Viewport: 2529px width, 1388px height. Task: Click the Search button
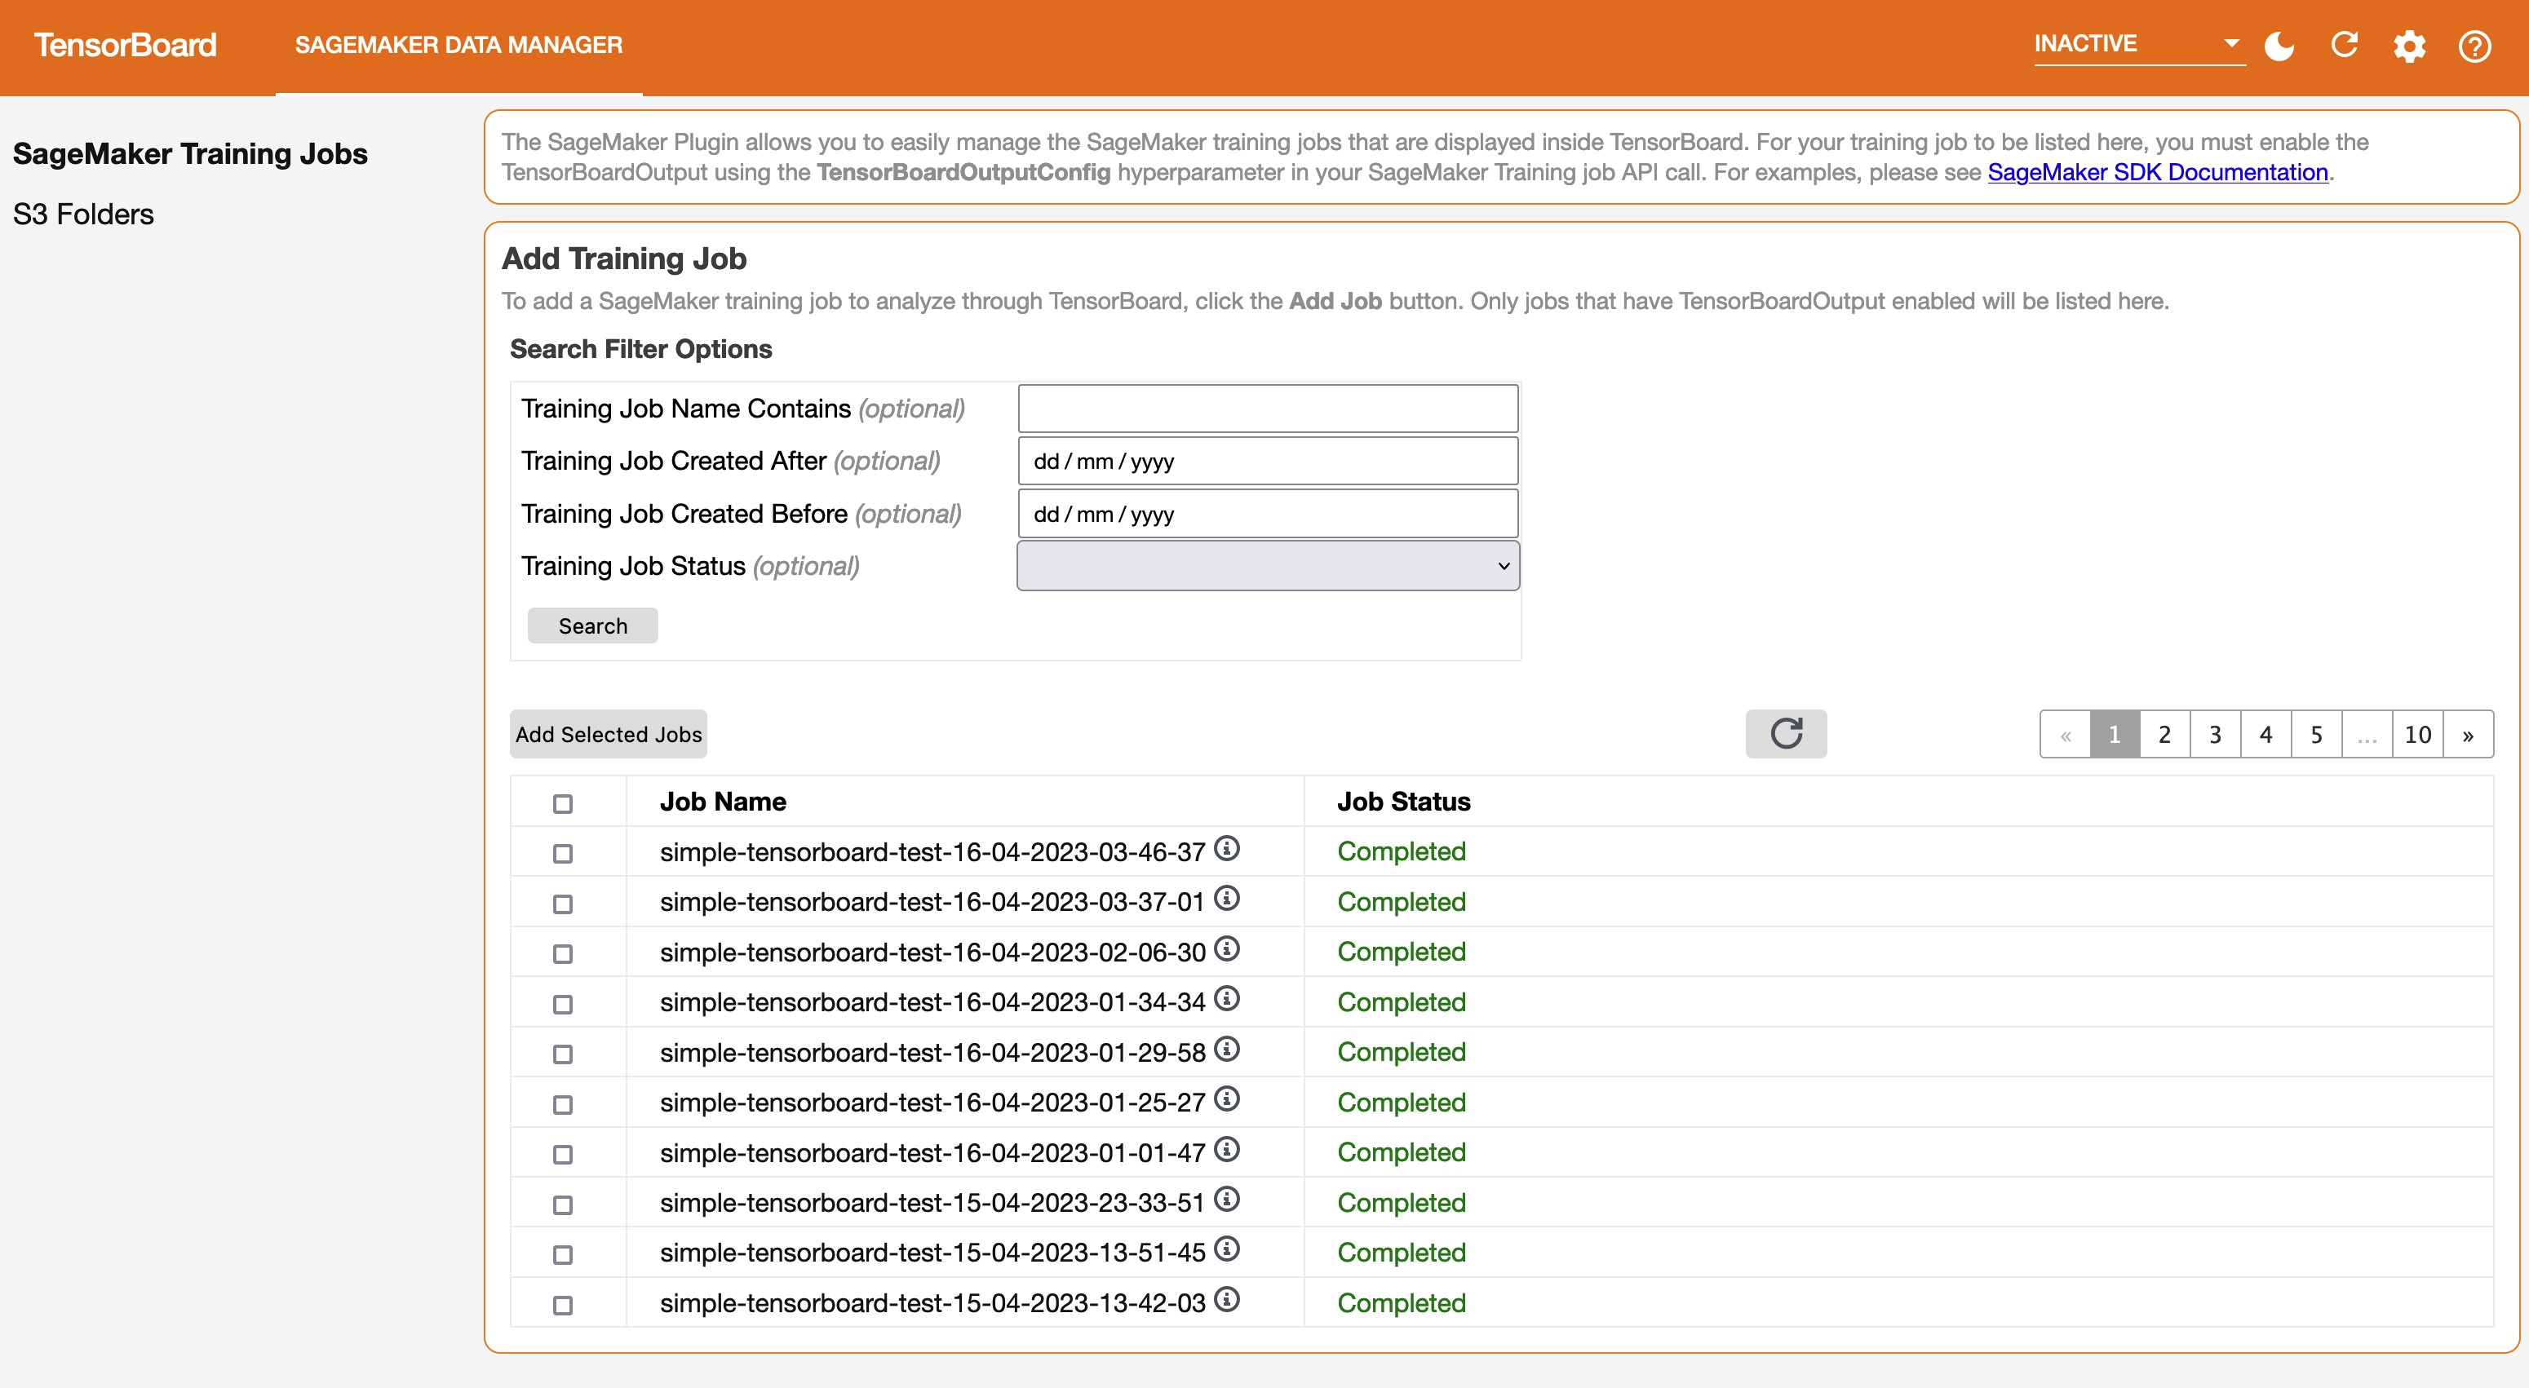click(593, 626)
